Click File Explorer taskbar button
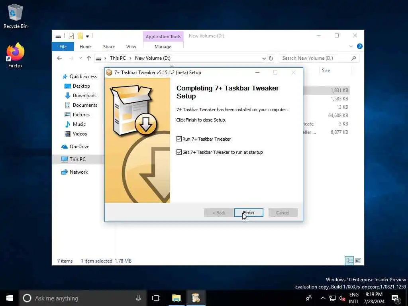The width and height of the screenshot is (408, 306). (177, 298)
